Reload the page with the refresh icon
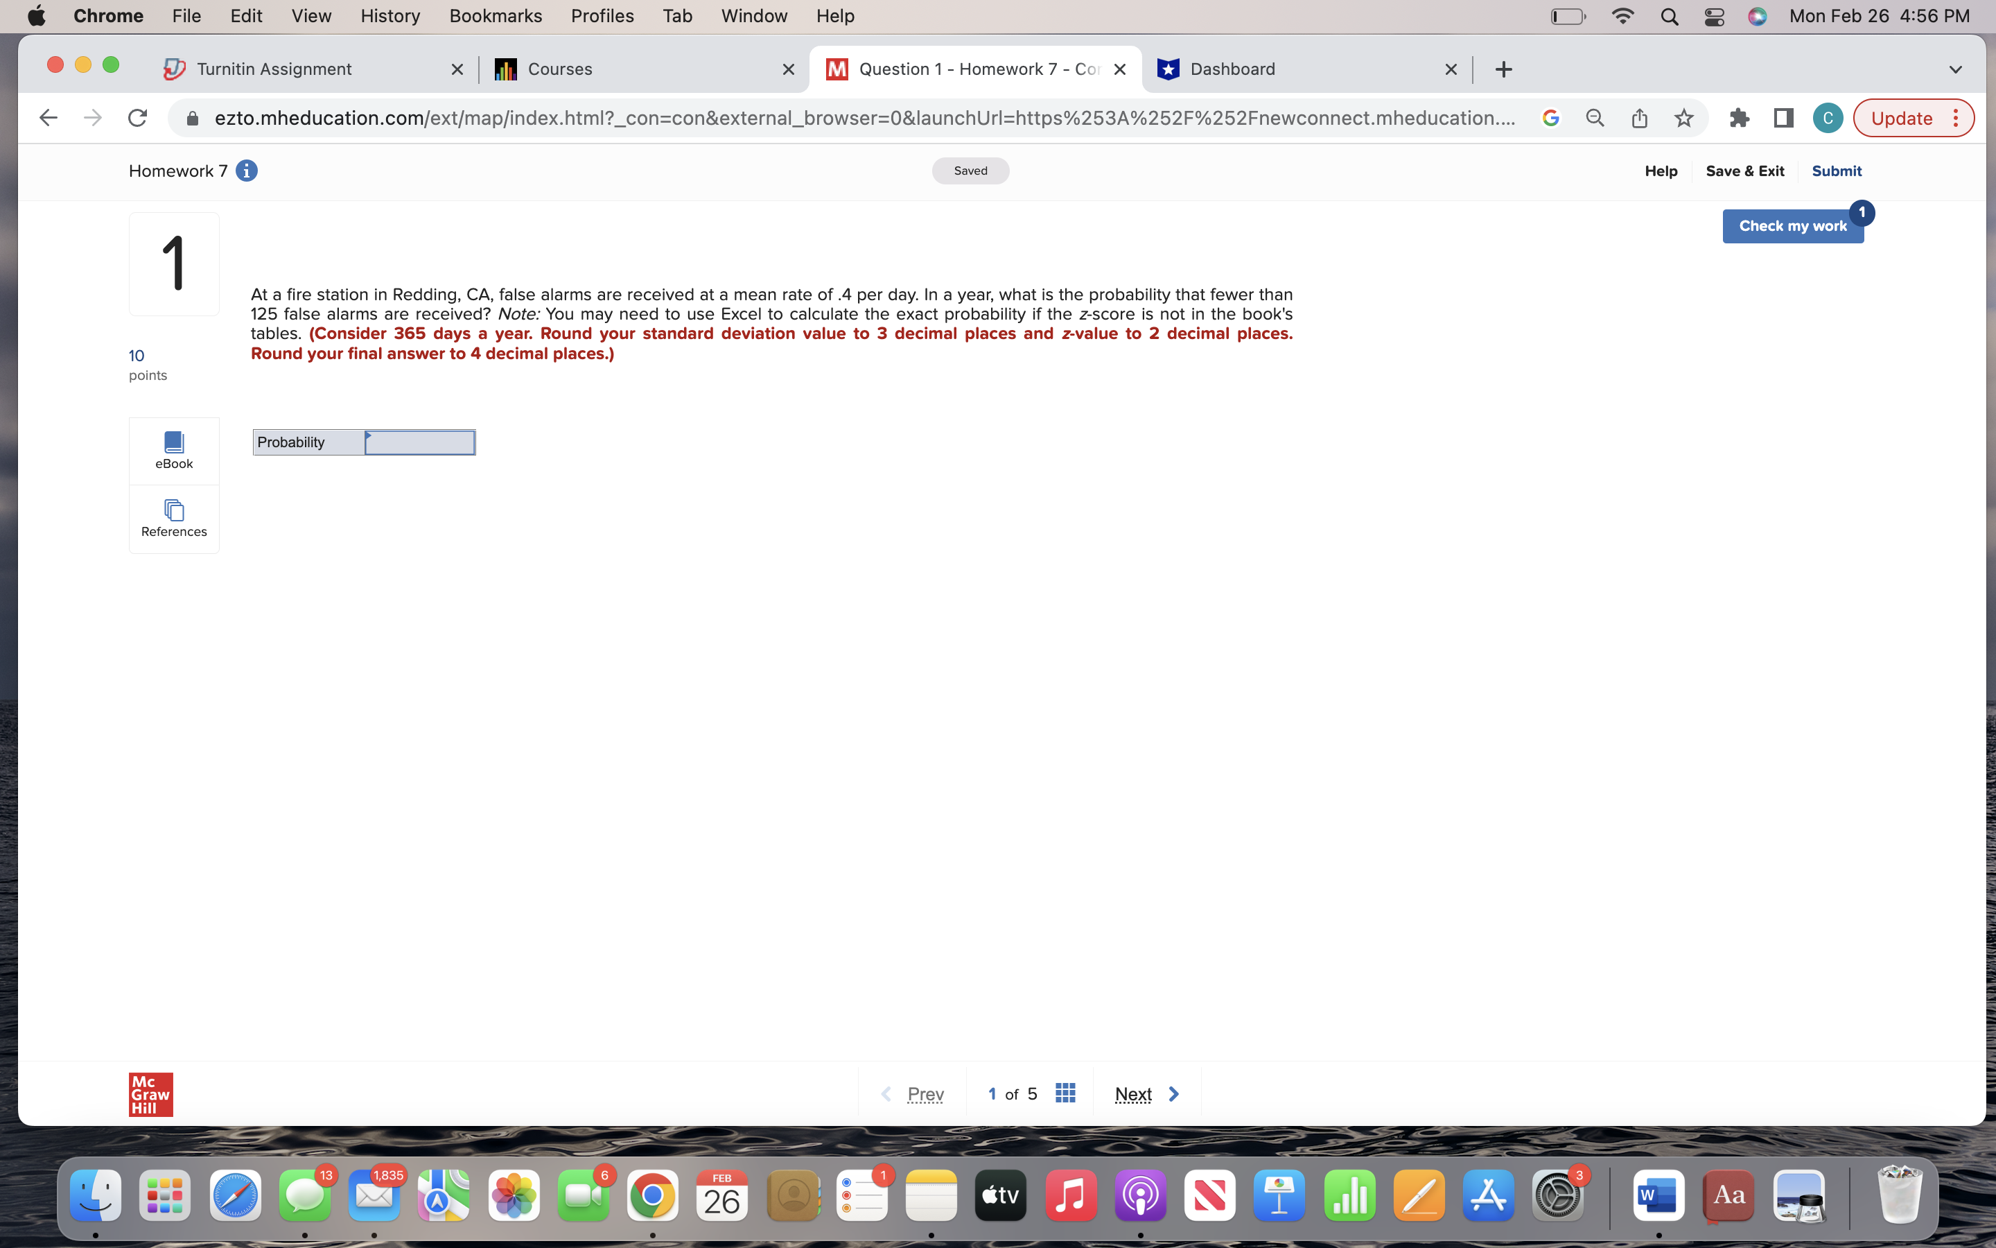The image size is (1996, 1248). (137, 117)
